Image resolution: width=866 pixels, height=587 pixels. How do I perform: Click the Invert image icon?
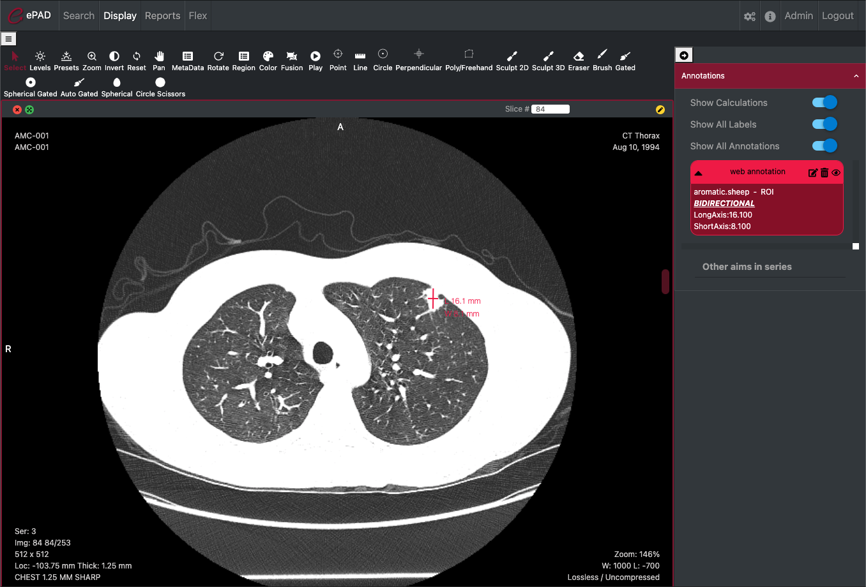(x=114, y=60)
